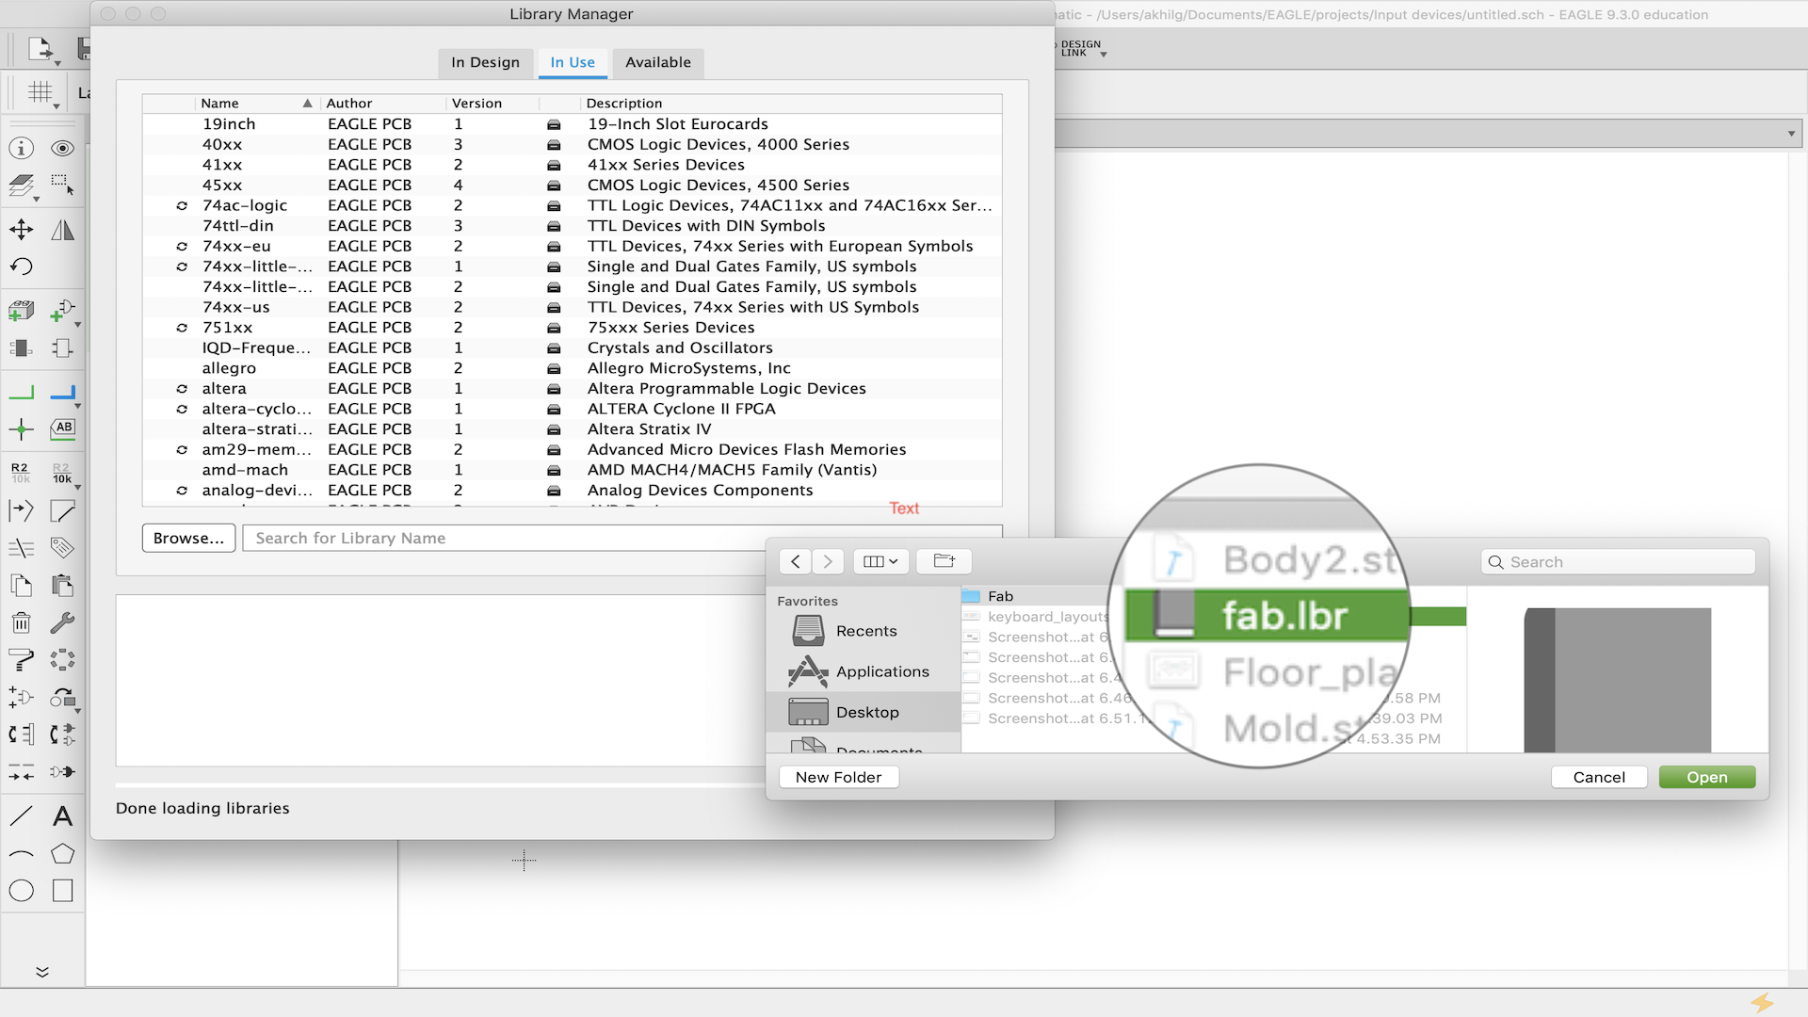This screenshot has height=1017, width=1808.
Task: Open the file dialog view mode dropdown
Action: pyautogui.click(x=880, y=561)
